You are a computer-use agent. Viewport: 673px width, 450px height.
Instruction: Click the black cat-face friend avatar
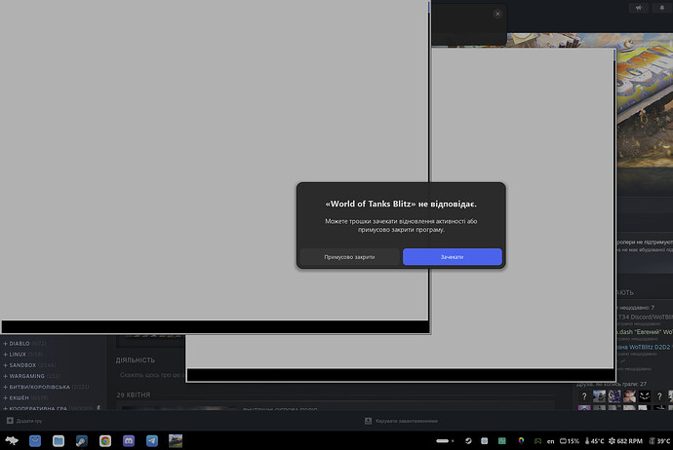coord(645,396)
